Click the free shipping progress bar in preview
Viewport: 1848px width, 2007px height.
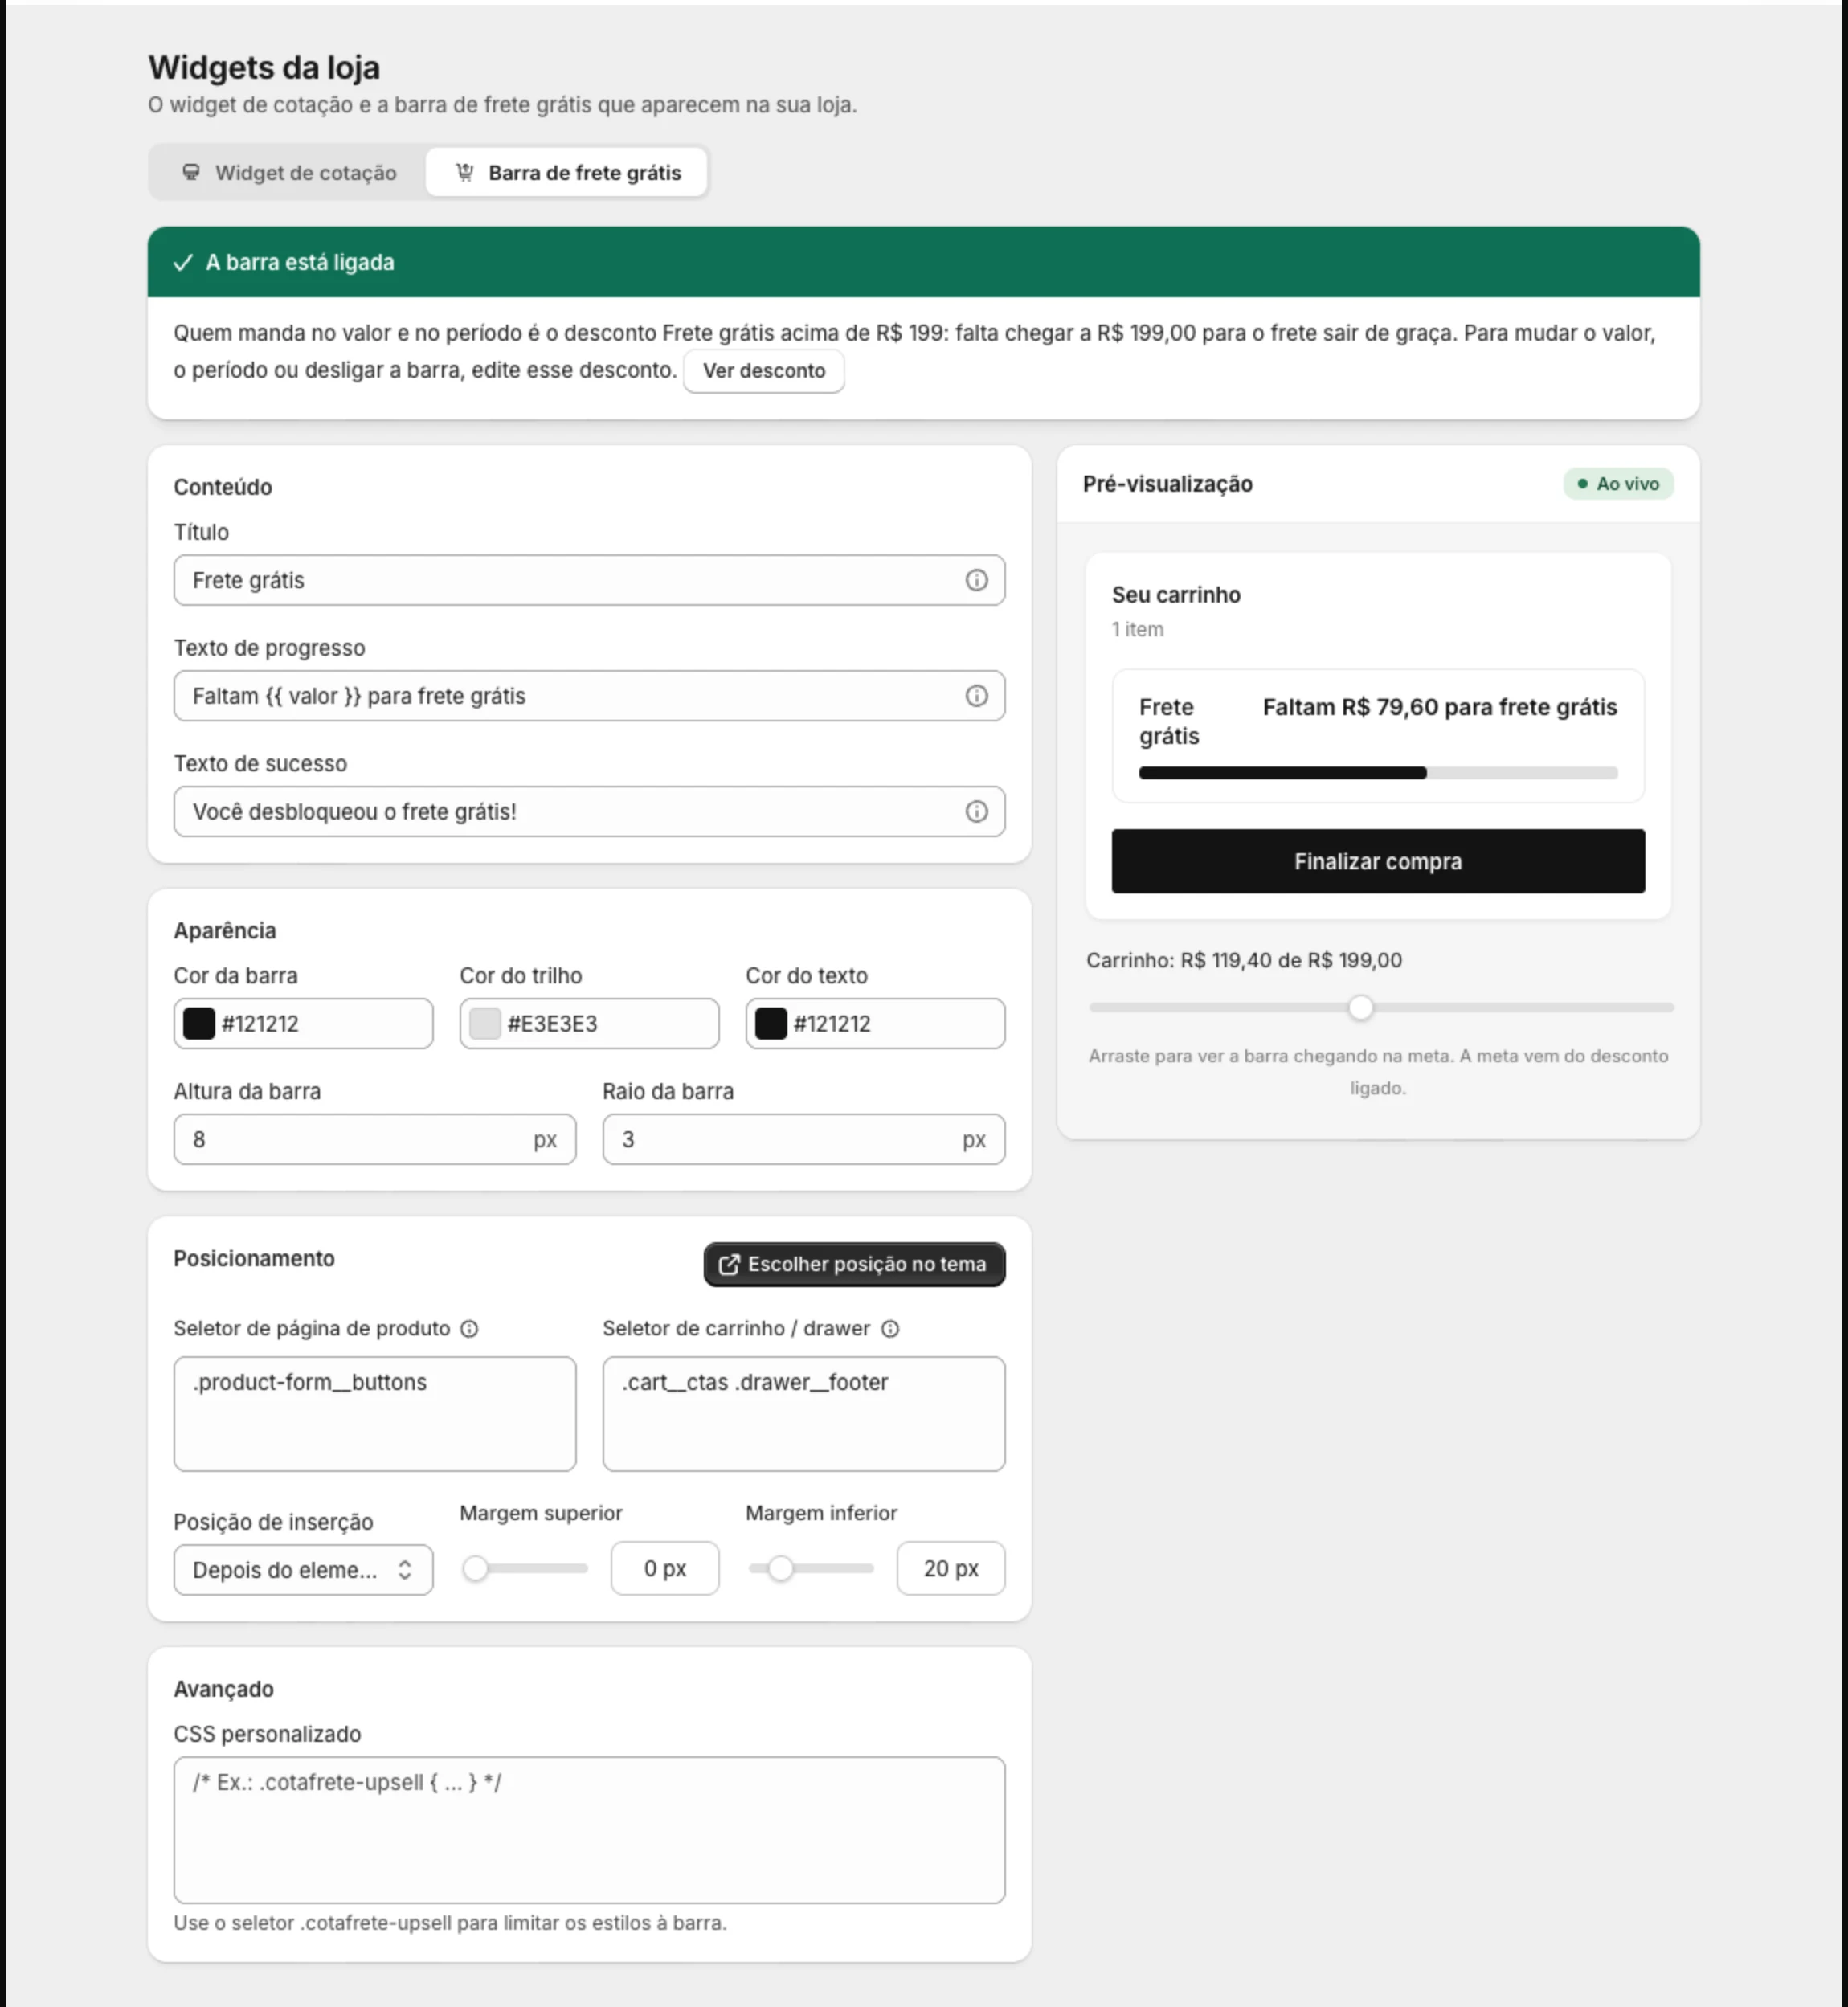tap(1378, 773)
